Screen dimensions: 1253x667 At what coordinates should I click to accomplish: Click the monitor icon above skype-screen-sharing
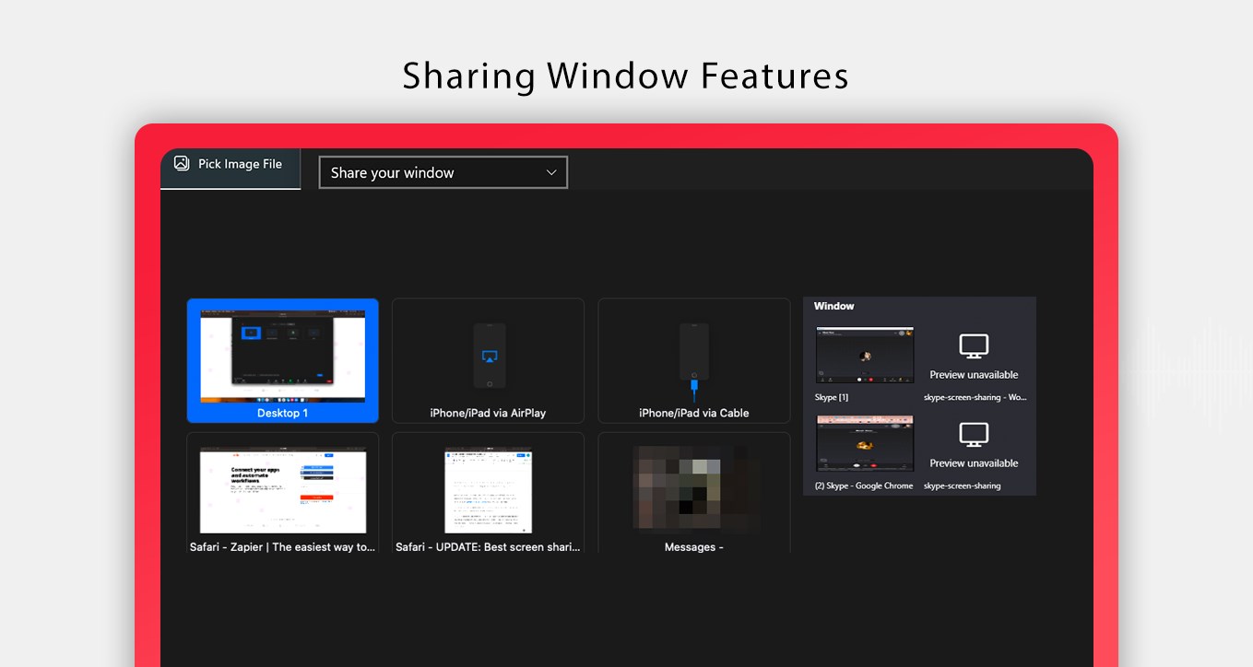pos(974,435)
